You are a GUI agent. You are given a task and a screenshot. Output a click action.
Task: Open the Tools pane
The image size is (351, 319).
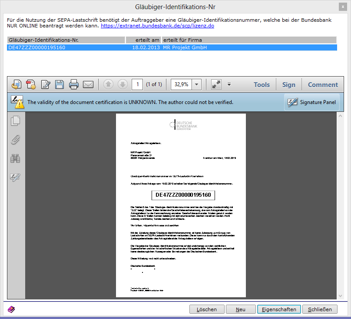pyautogui.click(x=262, y=84)
